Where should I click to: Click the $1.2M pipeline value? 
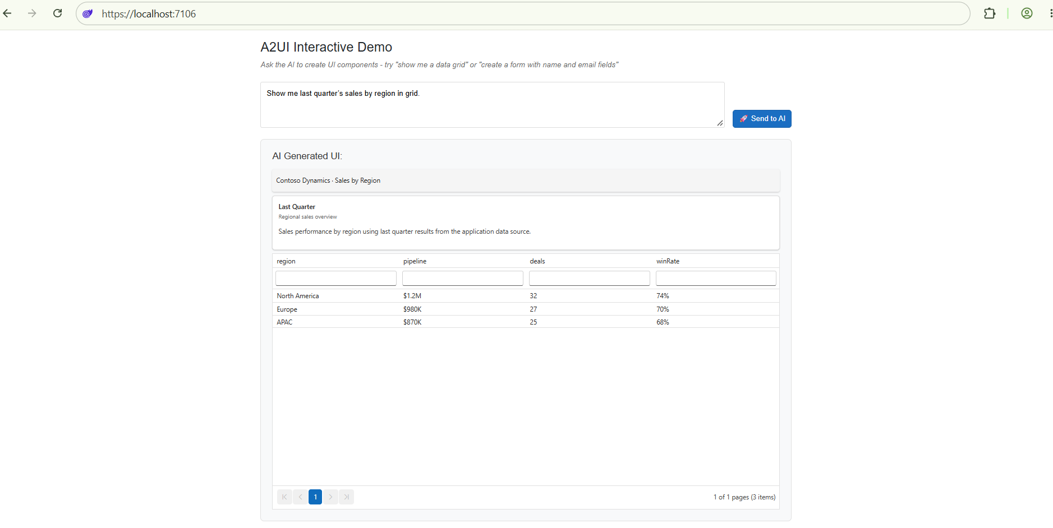click(x=412, y=296)
